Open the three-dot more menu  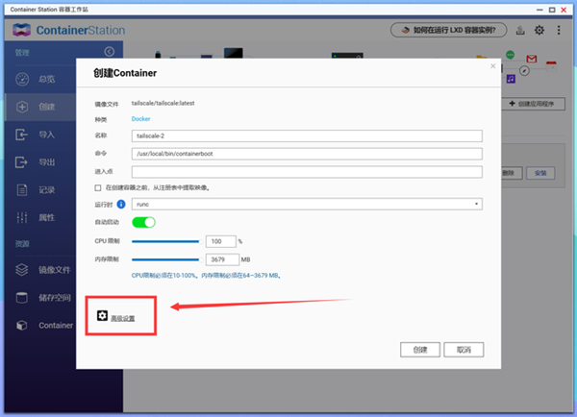[x=559, y=30]
